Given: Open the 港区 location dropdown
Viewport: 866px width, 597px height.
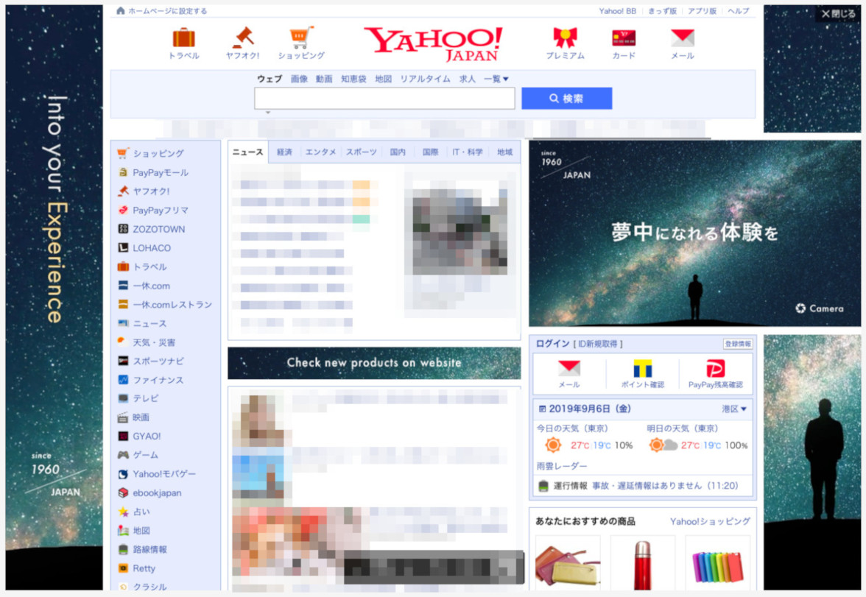Looking at the screenshot, I should pos(734,409).
